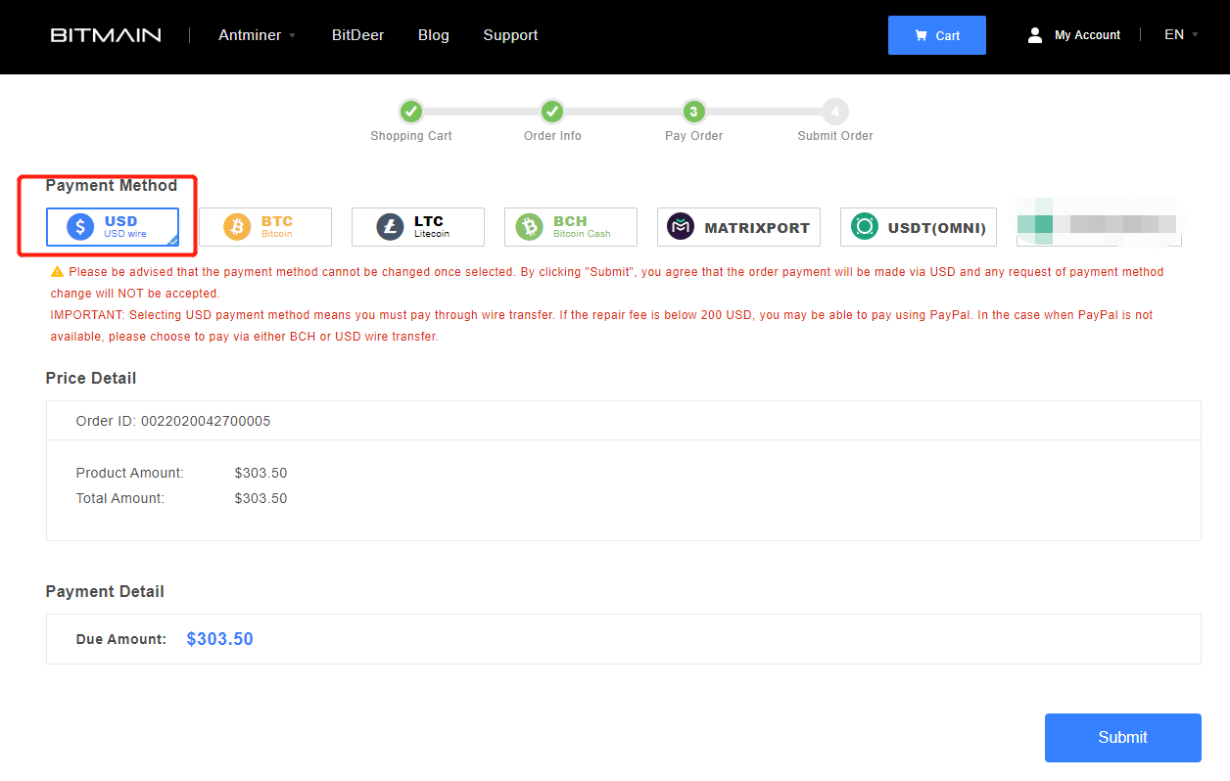The width and height of the screenshot is (1230, 781).
Task: Click the Pay Order step label
Action: 693,136
